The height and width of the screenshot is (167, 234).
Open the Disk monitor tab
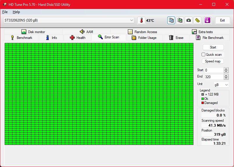(33, 32)
